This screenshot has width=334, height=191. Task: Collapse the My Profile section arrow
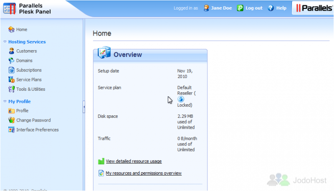click(x=5, y=101)
